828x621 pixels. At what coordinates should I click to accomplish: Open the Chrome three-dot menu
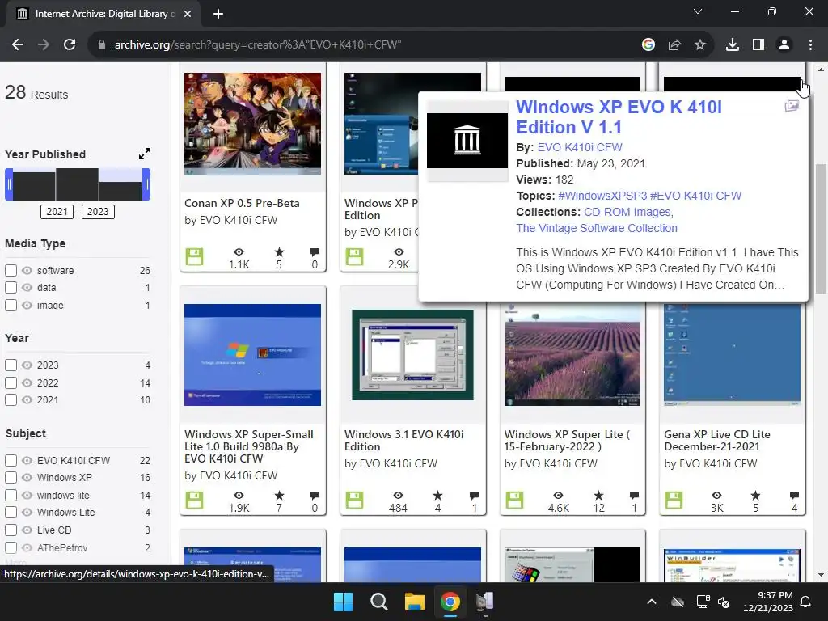coord(810,45)
